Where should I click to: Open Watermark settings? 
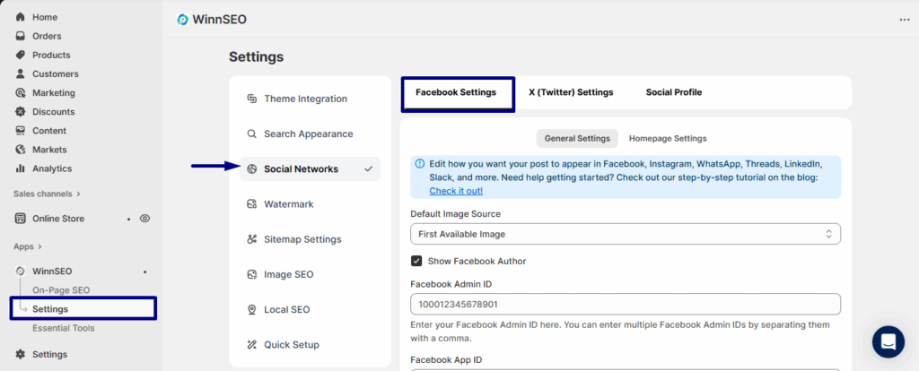point(310,203)
